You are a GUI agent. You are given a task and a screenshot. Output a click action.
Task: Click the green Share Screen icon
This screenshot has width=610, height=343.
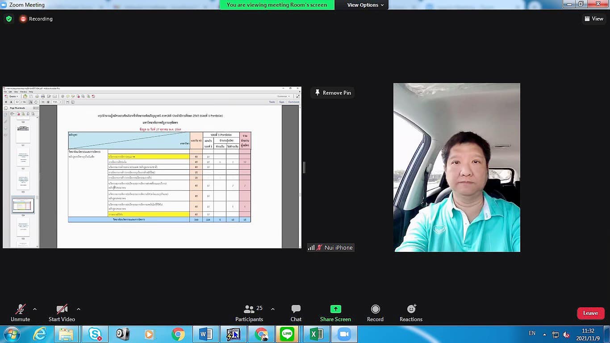pos(335,309)
